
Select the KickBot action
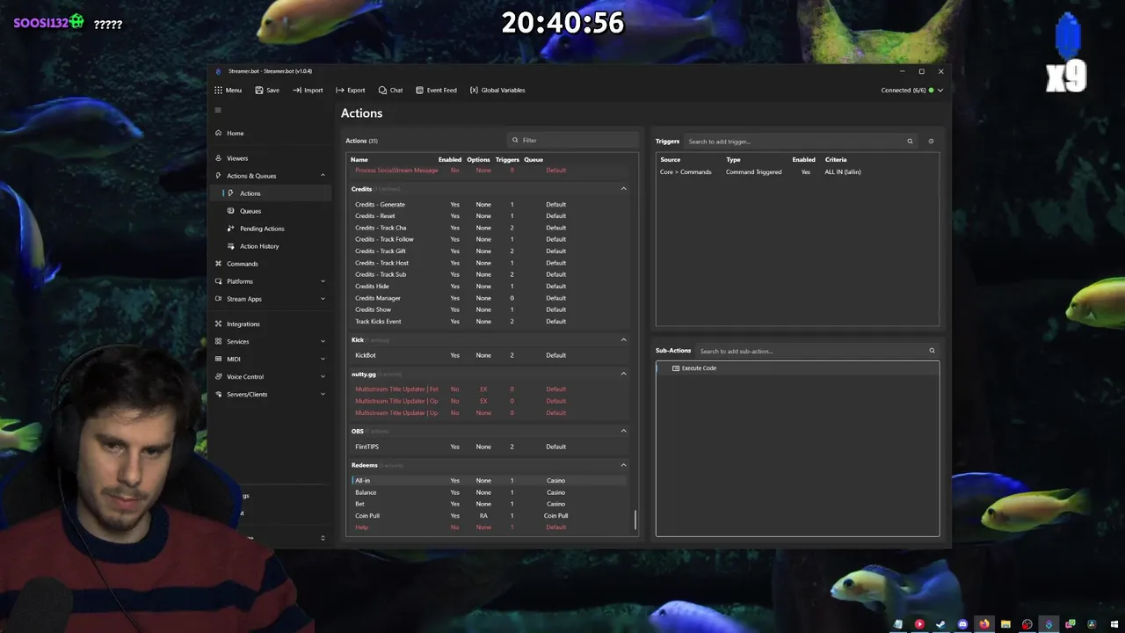coord(489,355)
